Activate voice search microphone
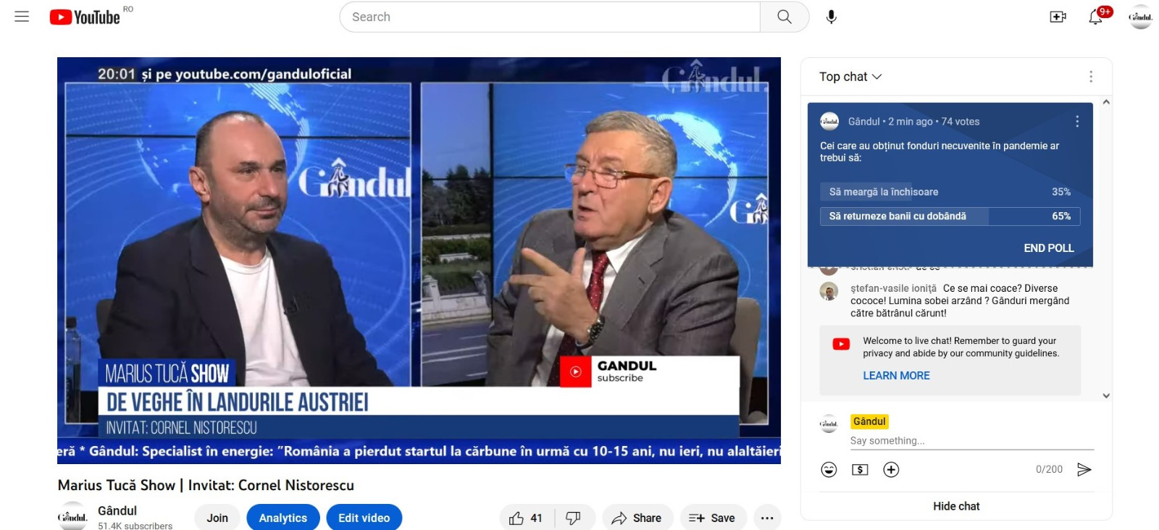1159x530 pixels. (x=831, y=17)
